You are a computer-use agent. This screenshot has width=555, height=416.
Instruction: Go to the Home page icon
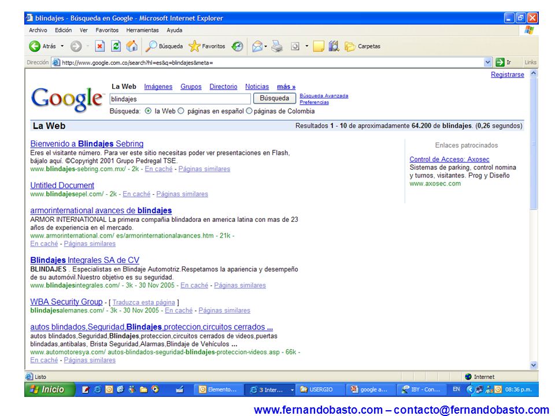click(x=132, y=46)
